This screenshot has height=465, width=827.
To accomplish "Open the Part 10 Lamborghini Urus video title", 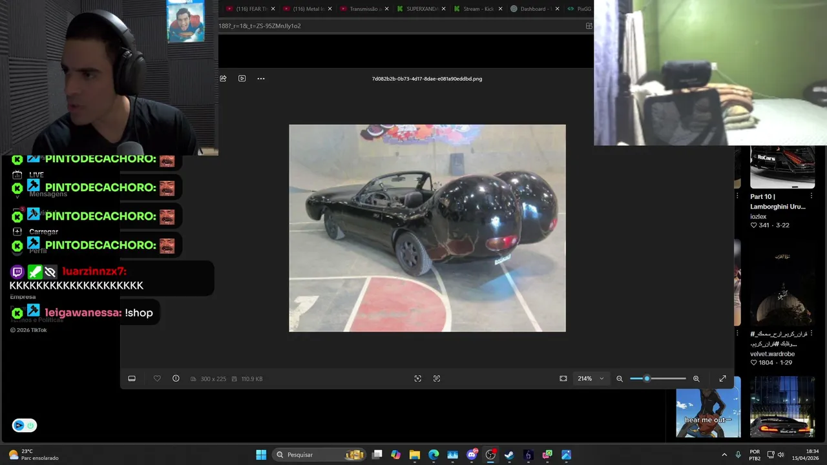I will pos(778,201).
